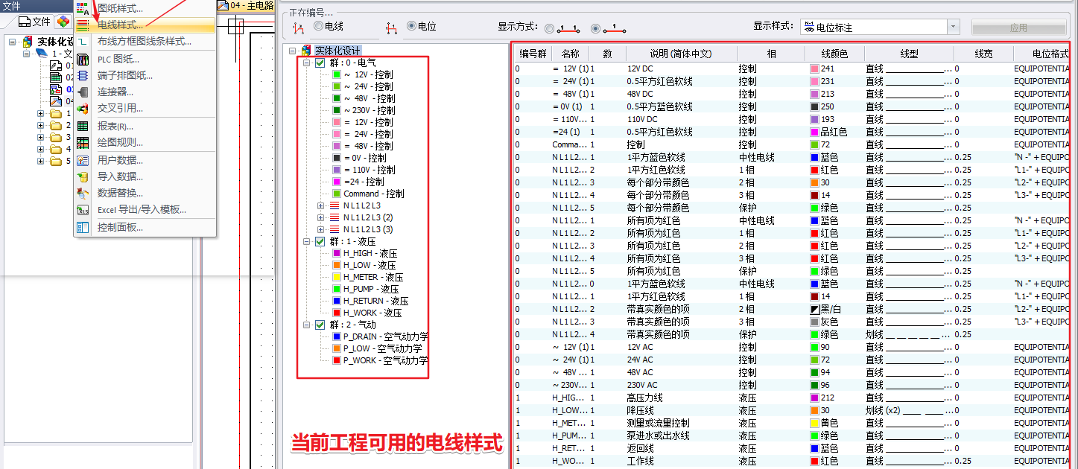Expand the N L1 L2 L3 (2) node
This screenshot has width=1078, height=469.
pos(321,217)
